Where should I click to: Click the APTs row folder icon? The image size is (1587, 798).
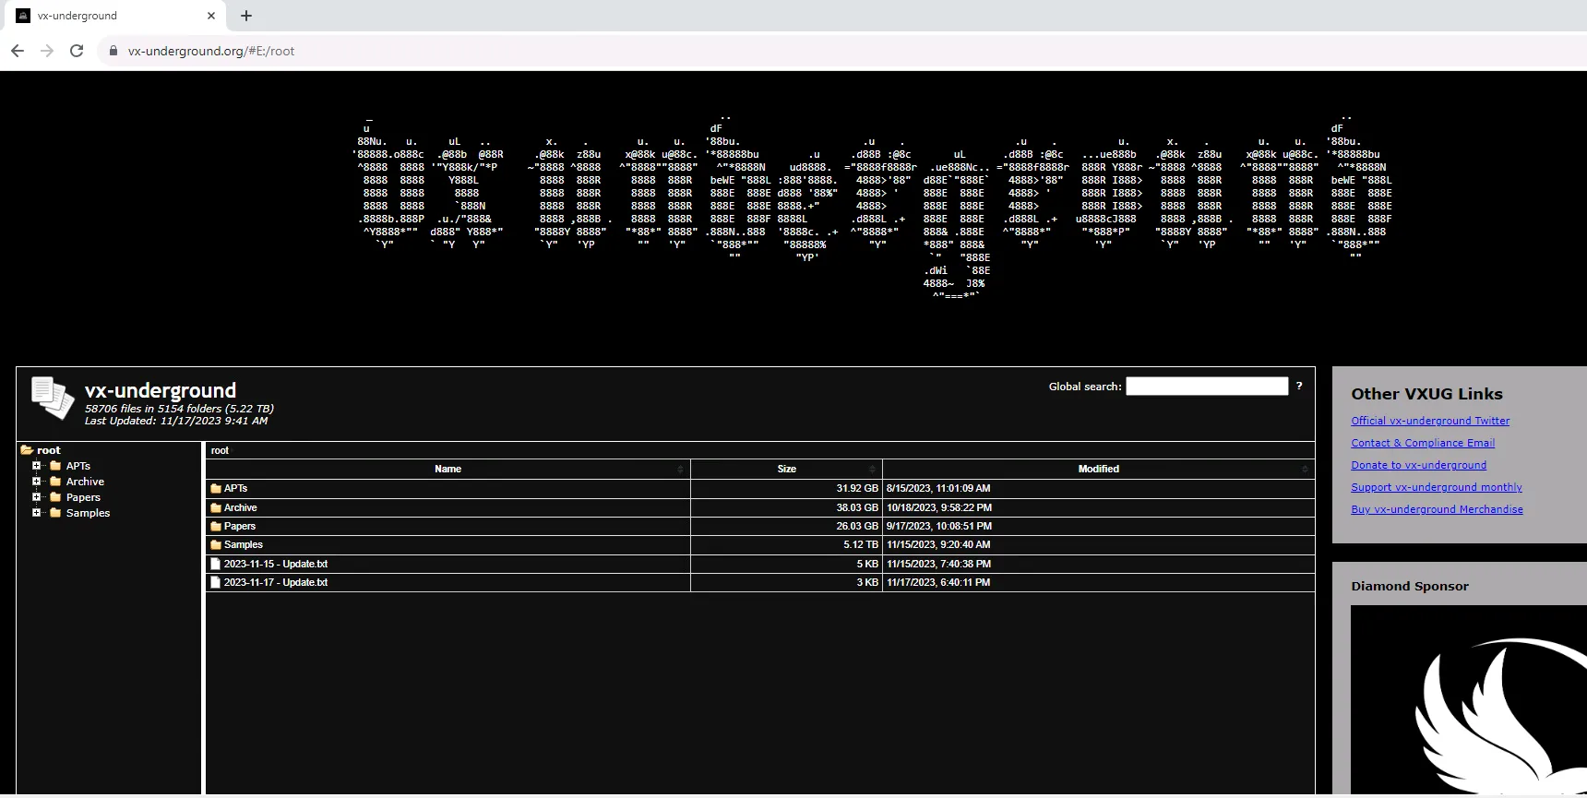click(x=216, y=488)
